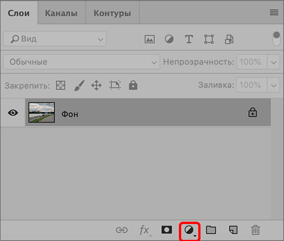The image size is (284, 241).
Task: Toggle the layer filtering switch
Action: pyautogui.click(x=277, y=39)
